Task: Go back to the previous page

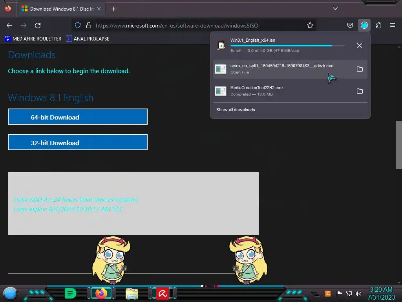Action: coord(9,26)
